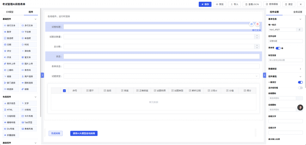Open the 试题类型 dropdown
This screenshot has height=145, width=306.
click(x=162, y=76)
